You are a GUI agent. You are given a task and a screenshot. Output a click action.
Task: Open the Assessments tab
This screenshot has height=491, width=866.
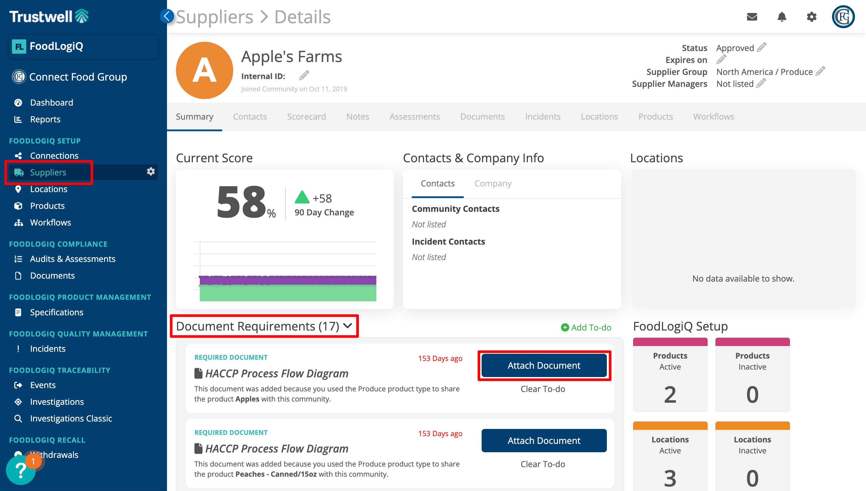415,117
